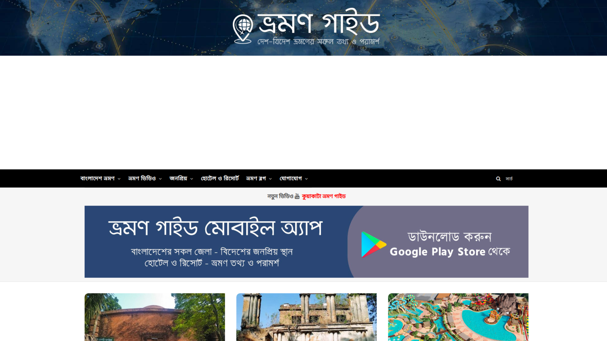The height and width of the screenshot is (341, 607).
Task: Expand the ভ্রমণ ভিডিও dropdown
Action: coord(160,178)
